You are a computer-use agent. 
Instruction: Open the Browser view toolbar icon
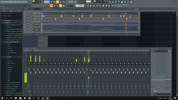point(100,6)
